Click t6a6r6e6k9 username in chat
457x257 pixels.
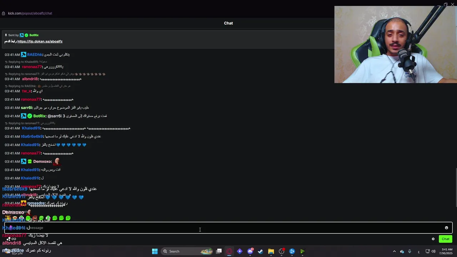tap(32, 136)
